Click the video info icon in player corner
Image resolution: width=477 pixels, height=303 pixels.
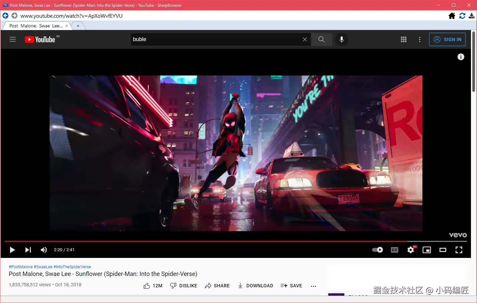[x=461, y=57]
